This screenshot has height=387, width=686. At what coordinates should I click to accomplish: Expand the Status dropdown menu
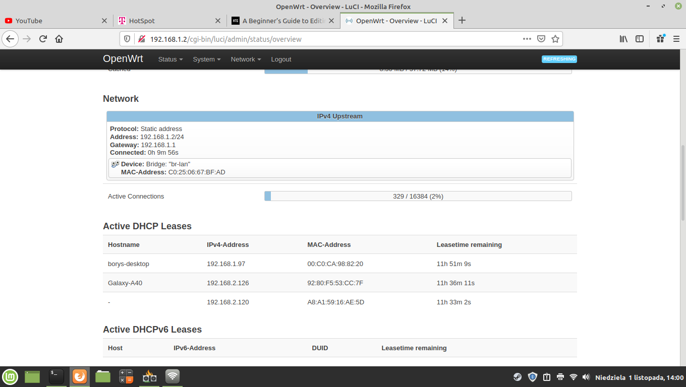170,59
